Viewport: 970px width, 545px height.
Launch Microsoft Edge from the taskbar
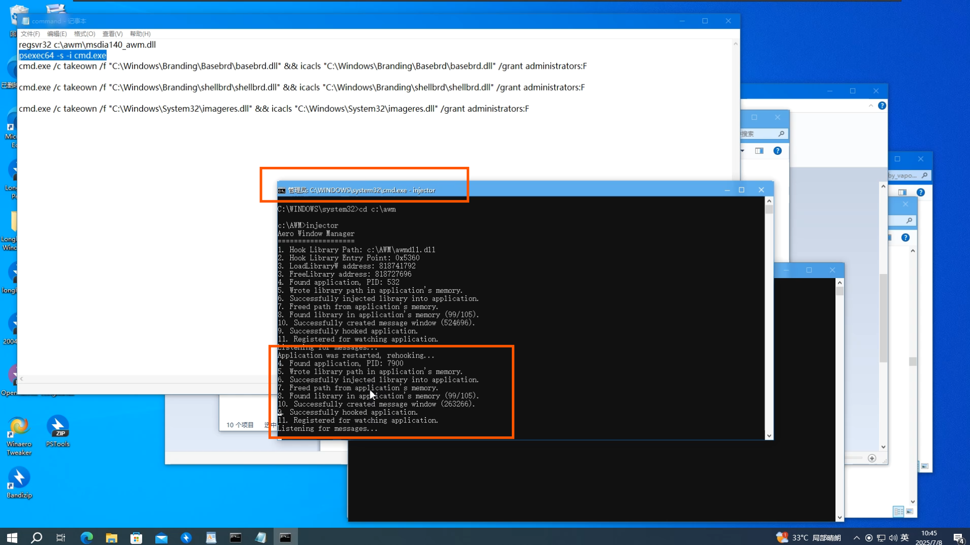click(86, 537)
